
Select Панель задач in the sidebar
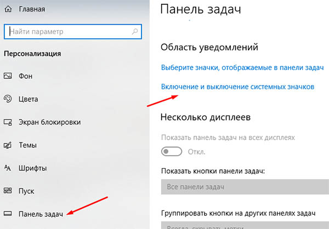point(41,214)
